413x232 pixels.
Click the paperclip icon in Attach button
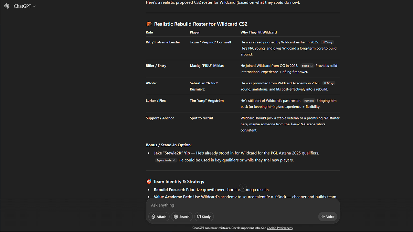[153, 217]
